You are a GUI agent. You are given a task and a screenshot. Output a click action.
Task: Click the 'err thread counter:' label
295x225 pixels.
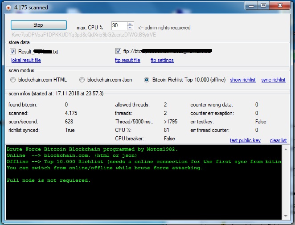pyautogui.click(x=210, y=130)
